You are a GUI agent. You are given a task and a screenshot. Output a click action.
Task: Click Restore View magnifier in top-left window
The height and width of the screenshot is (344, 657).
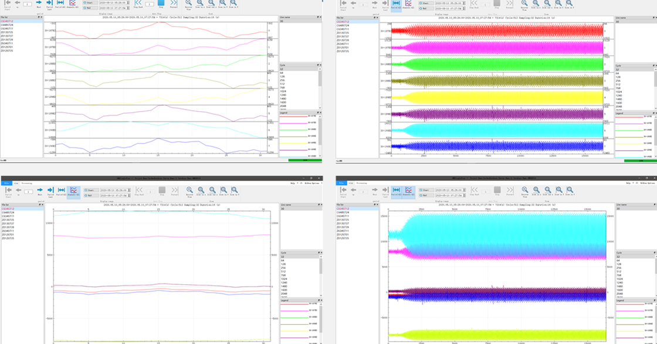(188, 3)
